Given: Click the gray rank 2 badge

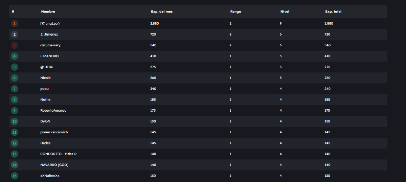Looking at the screenshot, I should coord(14,35).
